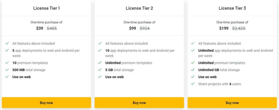Click the License Tier 3 heading
Image resolution: width=279 pixels, height=110 pixels.
pyautogui.click(x=232, y=8)
